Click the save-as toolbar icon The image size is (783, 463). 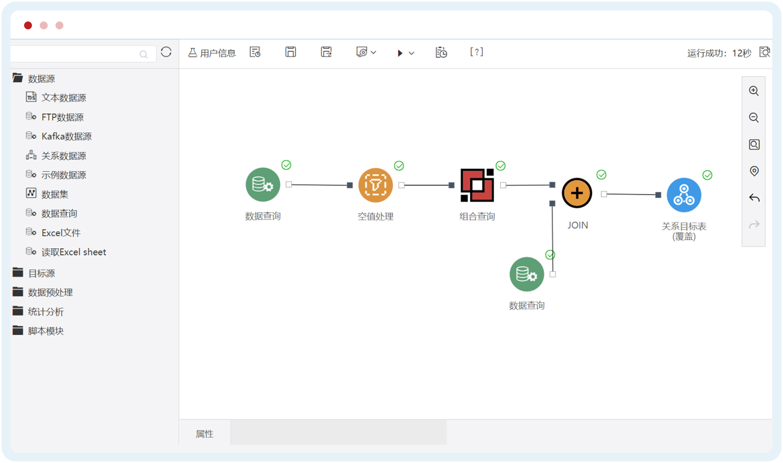tap(326, 52)
